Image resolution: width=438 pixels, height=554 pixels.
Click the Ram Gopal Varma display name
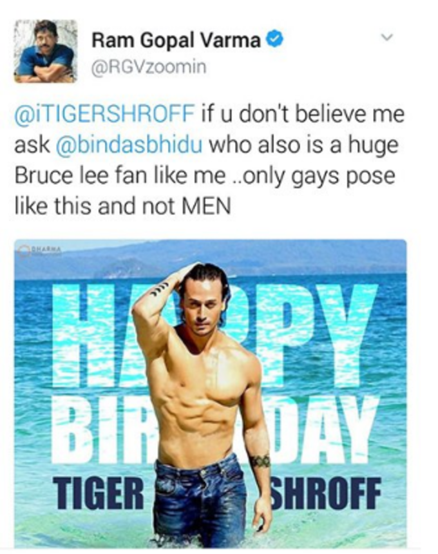pos(176,41)
